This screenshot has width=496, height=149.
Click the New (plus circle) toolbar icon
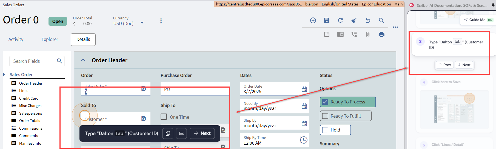pos(313,20)
